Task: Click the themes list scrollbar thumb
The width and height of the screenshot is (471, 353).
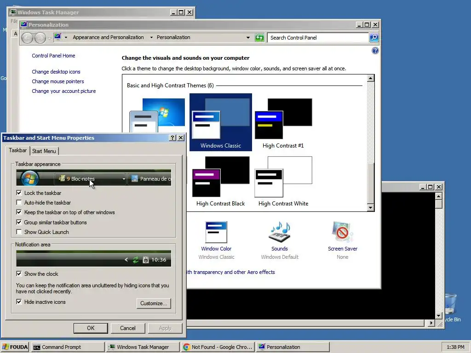Action: click(x=371, y=183)
